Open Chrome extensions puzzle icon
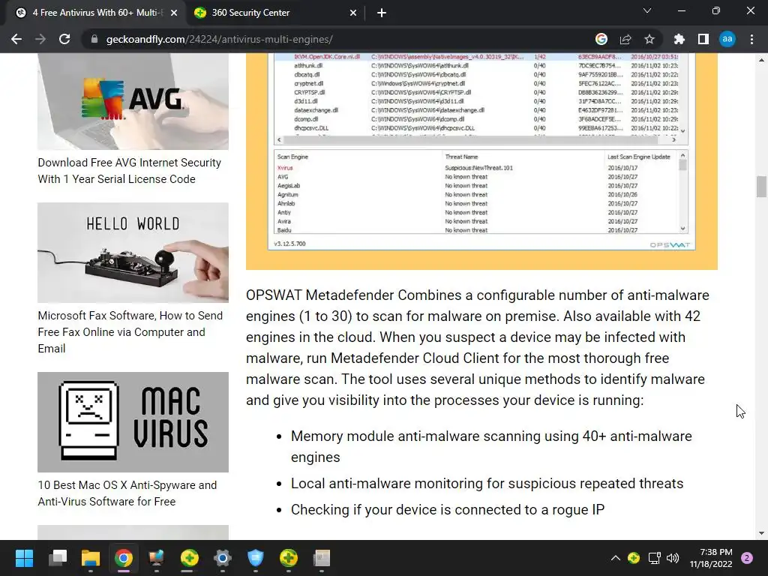This screenshot has height=576, width=768. coord(679,39)
